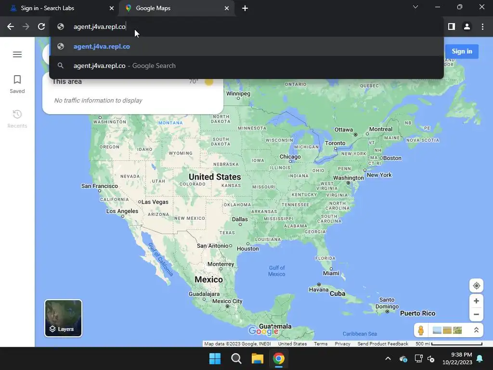493x370 pixels.
Task: Click the blue Sign in button
Action: (x=462, y=51)
